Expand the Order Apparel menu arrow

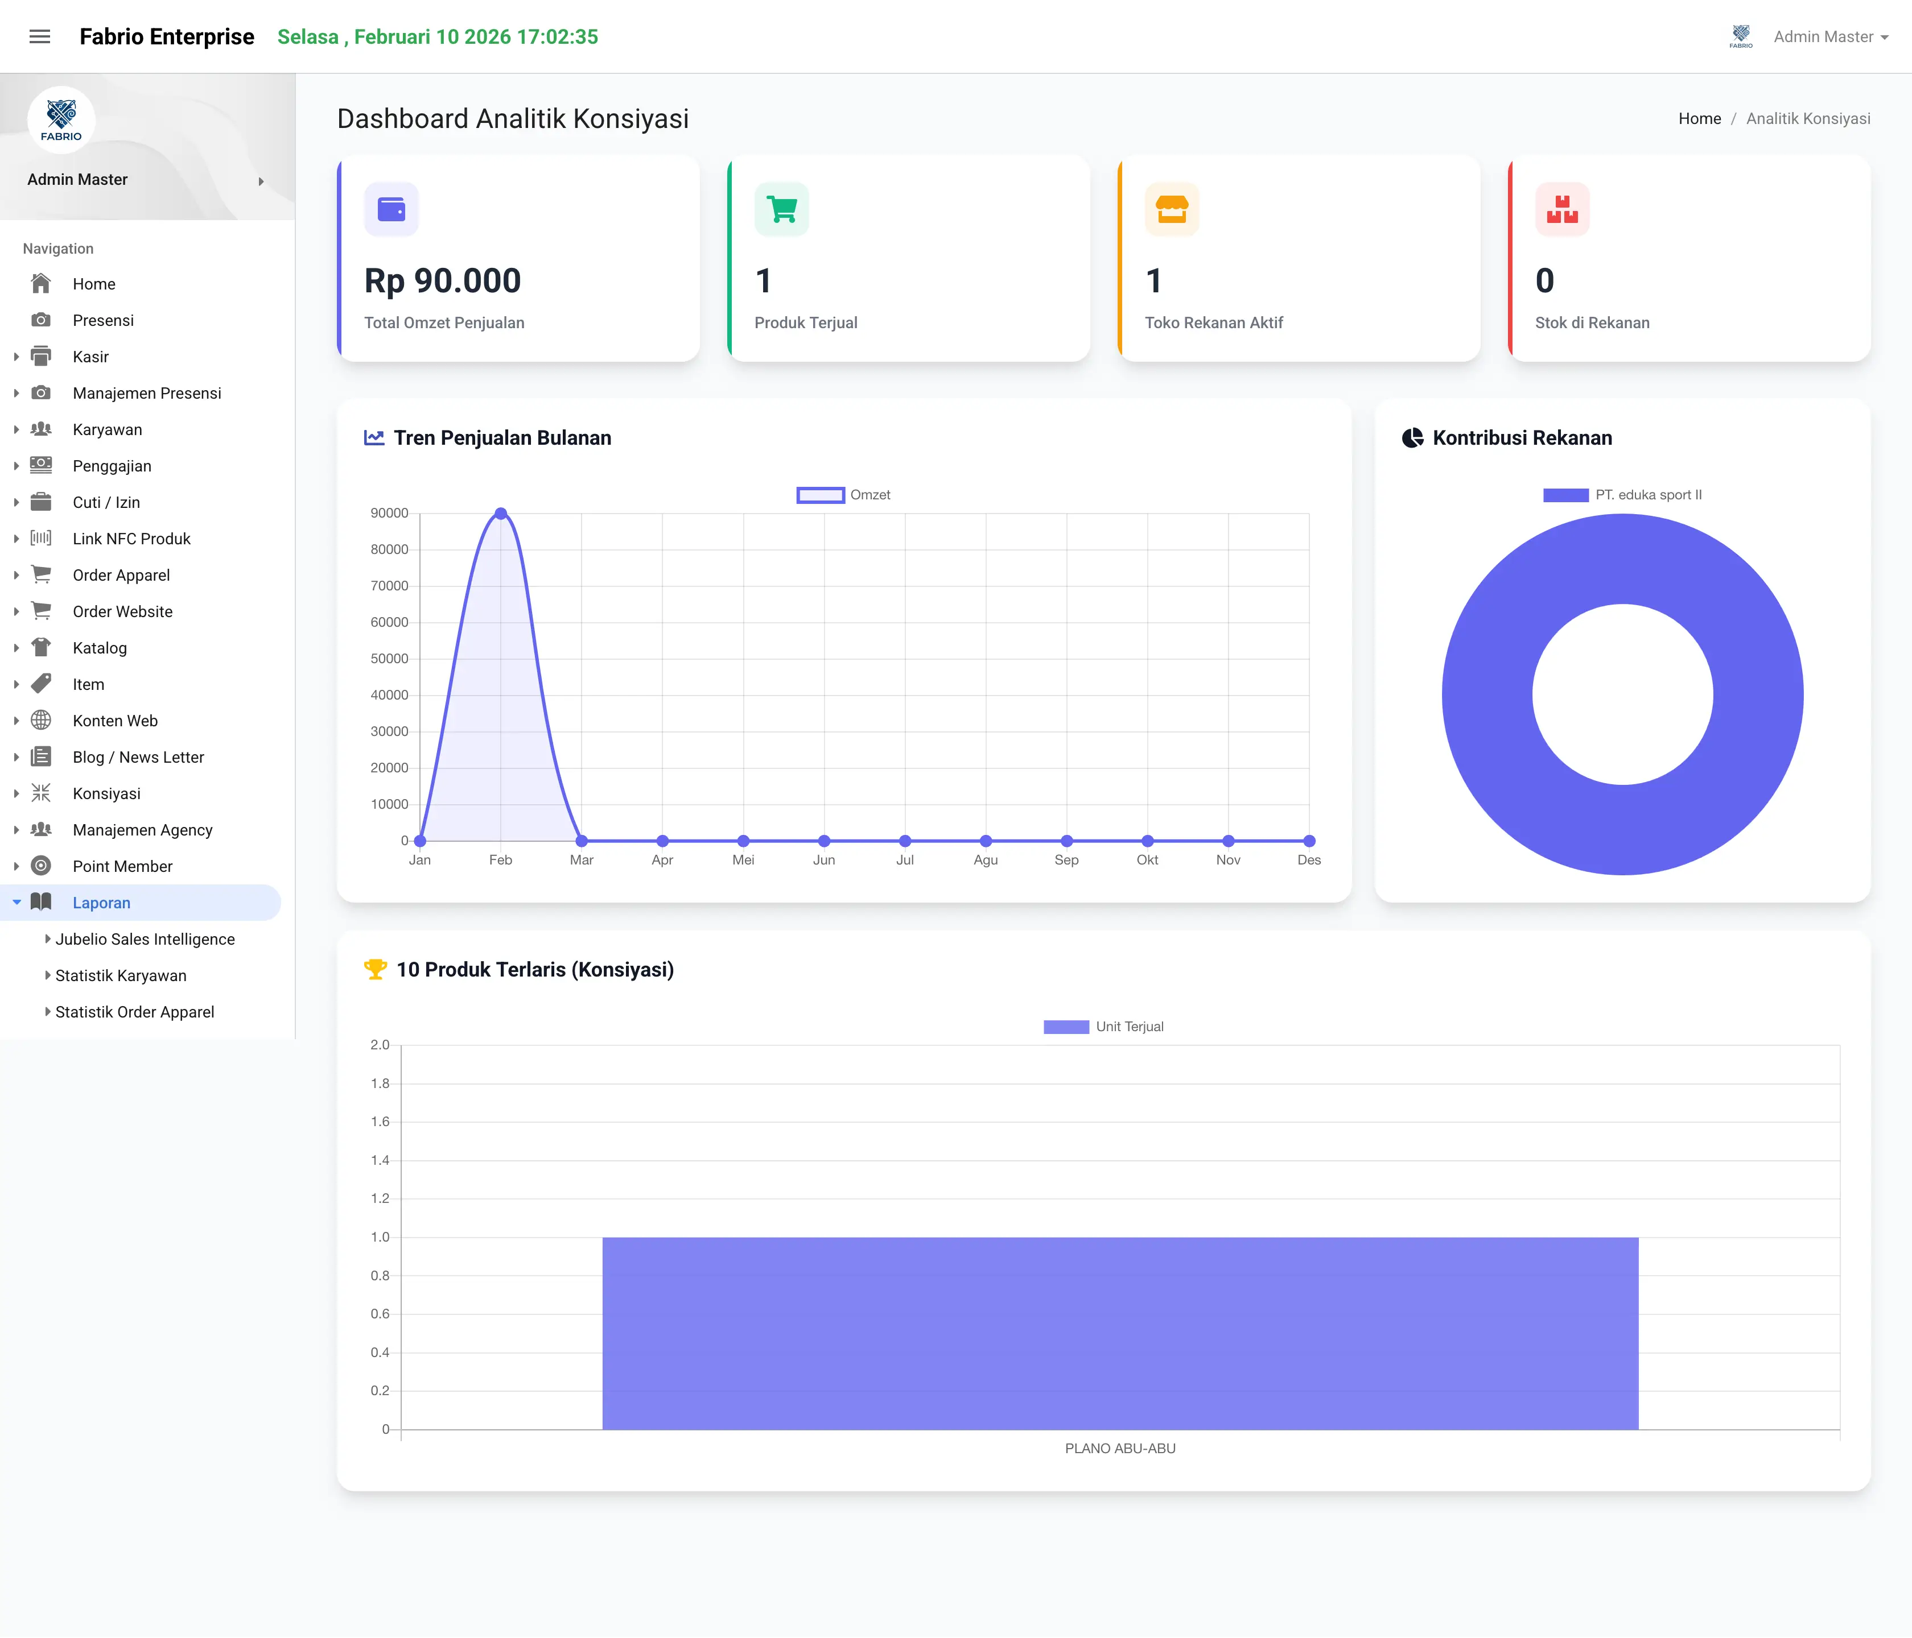[x=17, y=574]
